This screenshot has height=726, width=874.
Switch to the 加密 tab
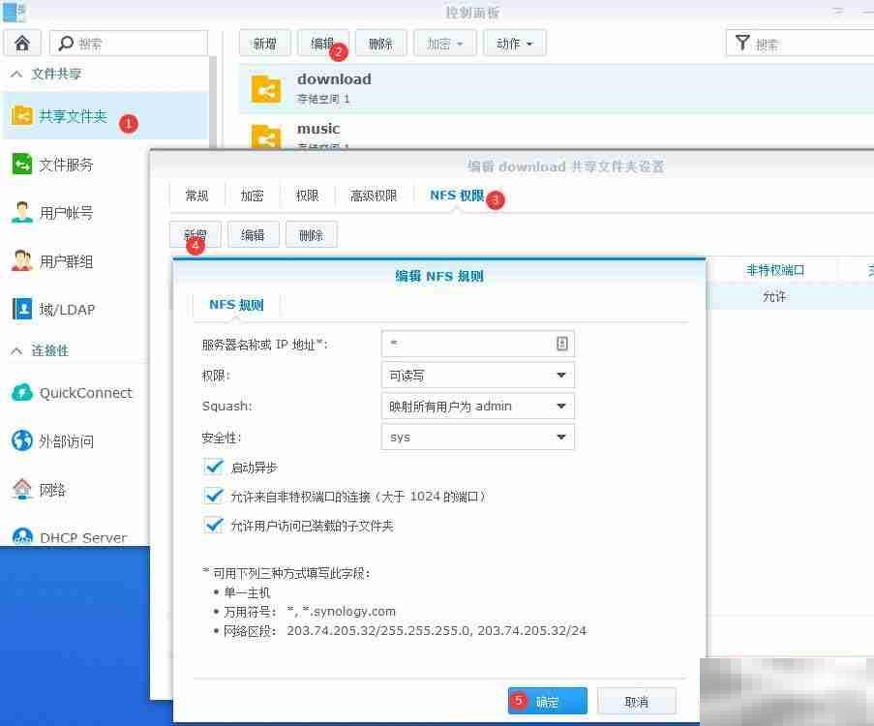coord(252,196)
